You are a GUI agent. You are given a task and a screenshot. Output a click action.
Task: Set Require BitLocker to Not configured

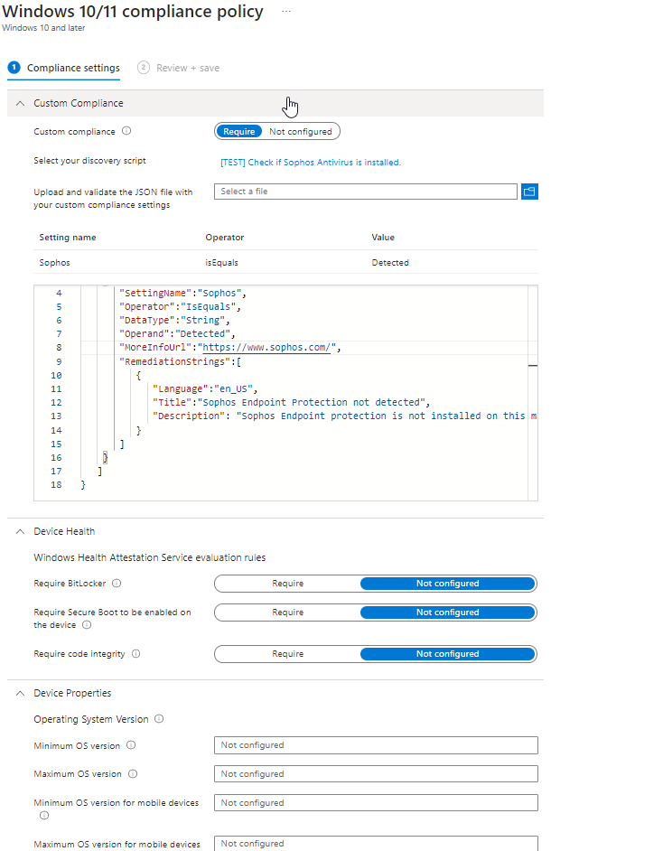click(x=448, y=584)
